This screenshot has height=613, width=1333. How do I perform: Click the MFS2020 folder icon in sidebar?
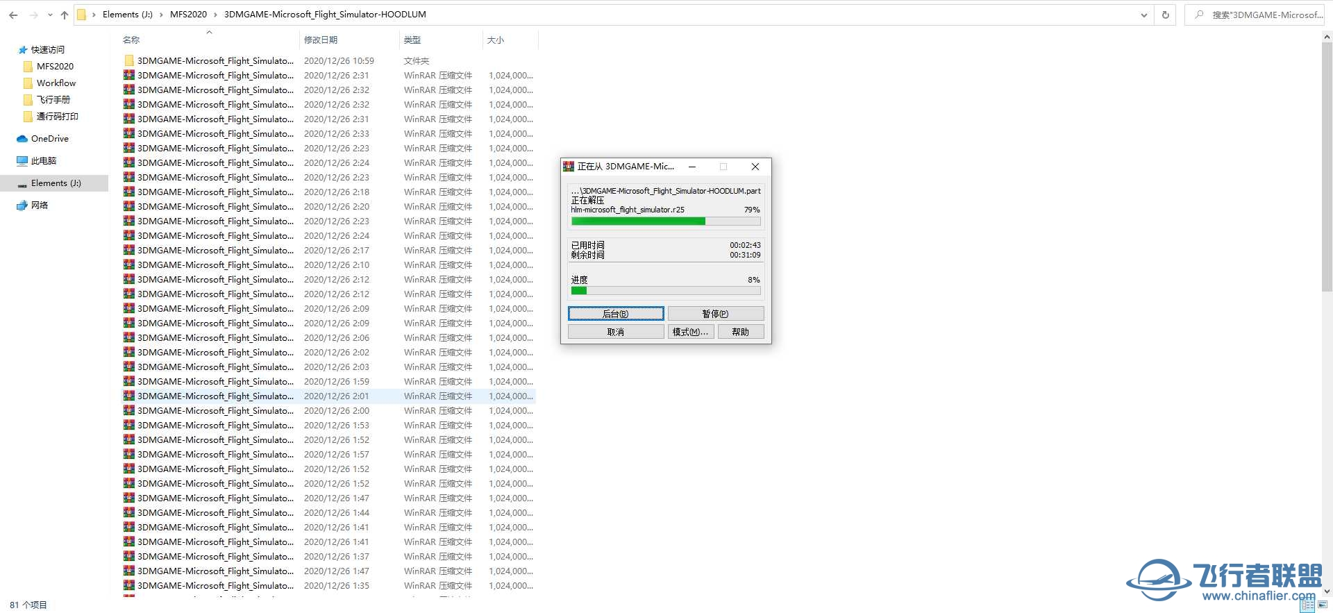click(x=28, y=67)
